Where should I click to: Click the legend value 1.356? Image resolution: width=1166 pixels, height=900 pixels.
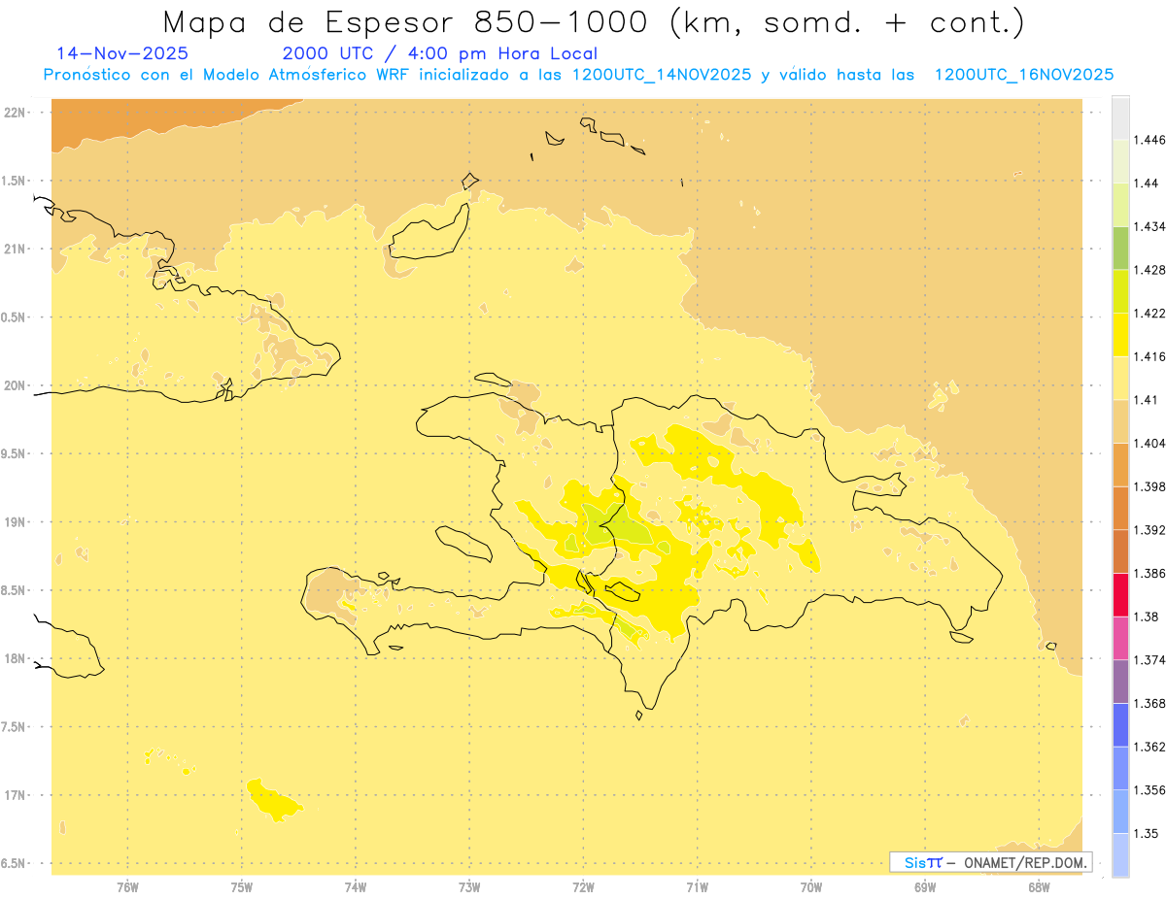pyautogui.click(x=1150, y=789)
